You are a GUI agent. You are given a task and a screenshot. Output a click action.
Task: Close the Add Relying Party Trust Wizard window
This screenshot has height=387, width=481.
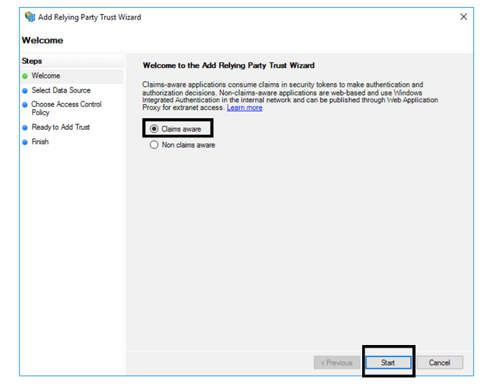click(x=464, y=17)
